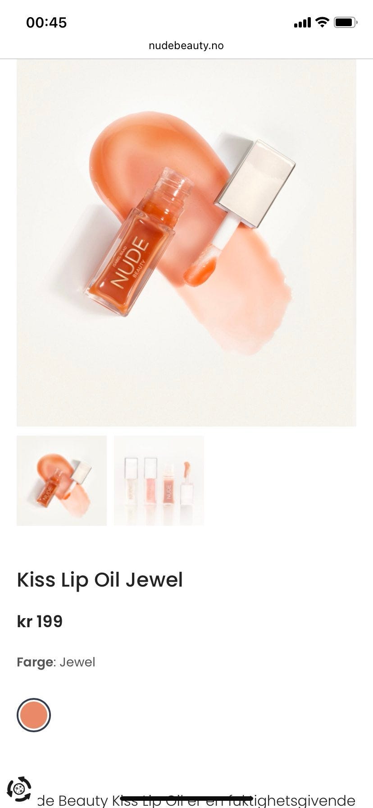Open the cookie settings icon
Screen dimensions: 373x808
point(19,789)
